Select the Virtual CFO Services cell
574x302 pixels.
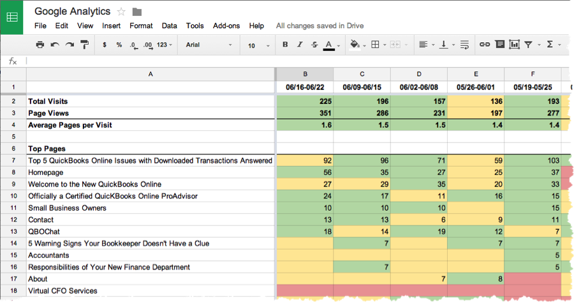[151, 291]
